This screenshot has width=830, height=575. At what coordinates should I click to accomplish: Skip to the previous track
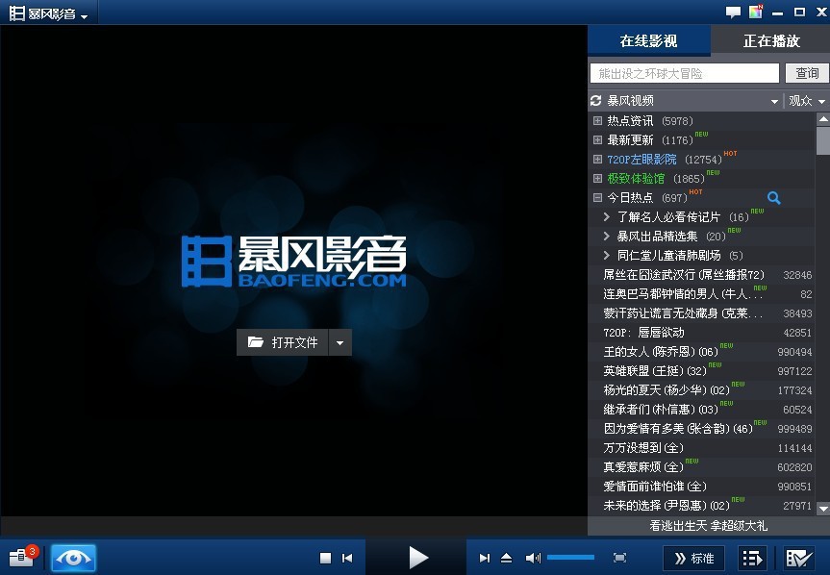tap(347, 558)
